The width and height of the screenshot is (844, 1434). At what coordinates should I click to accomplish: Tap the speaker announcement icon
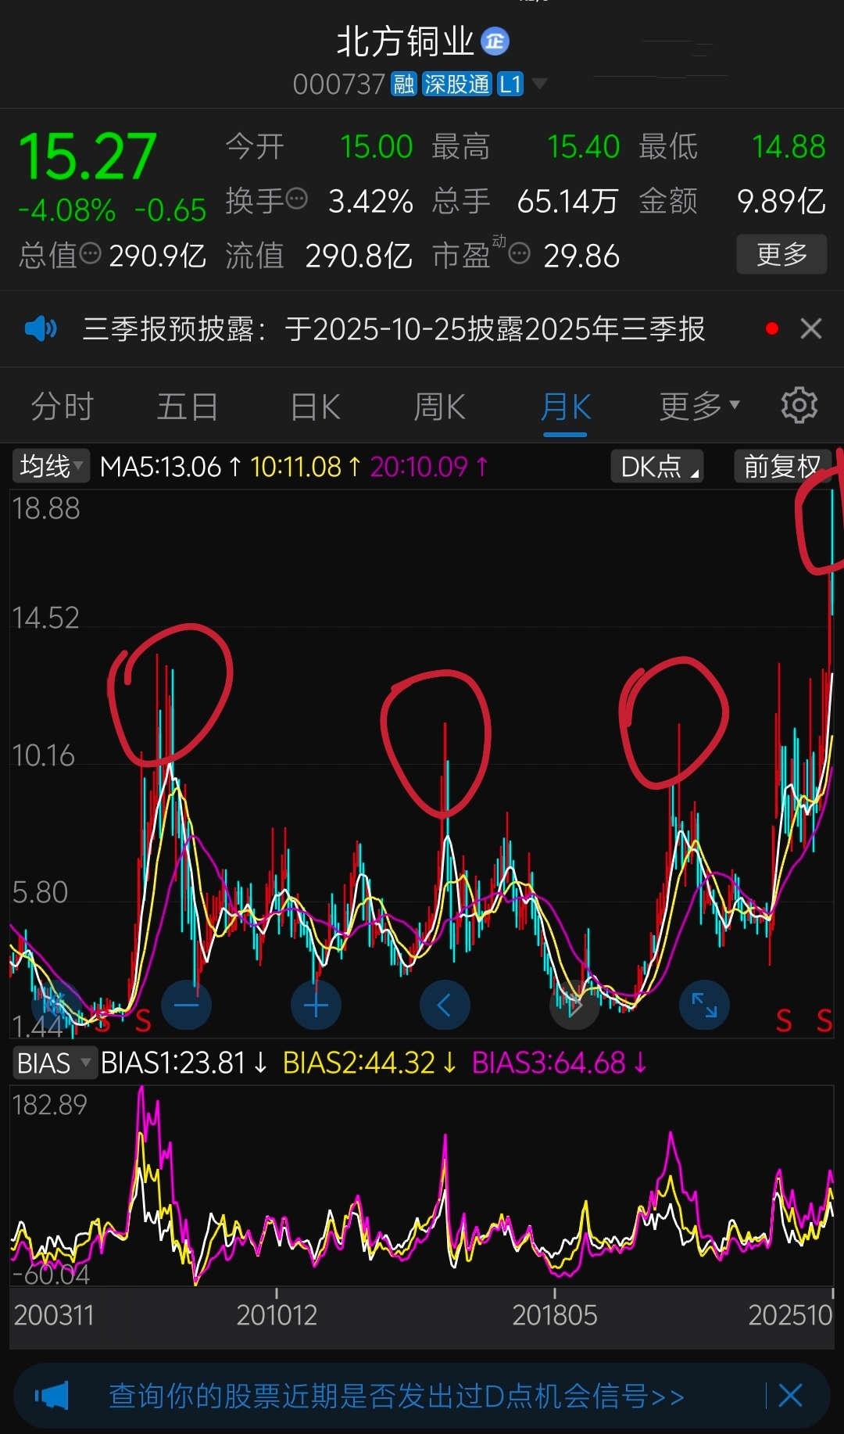[x=41, y=328]
